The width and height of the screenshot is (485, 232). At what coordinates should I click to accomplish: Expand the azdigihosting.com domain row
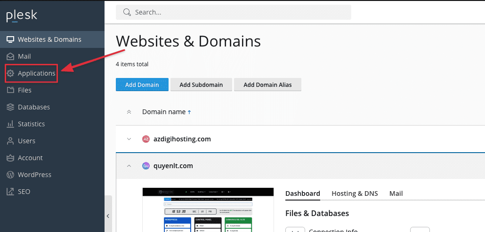pos(129,139)
